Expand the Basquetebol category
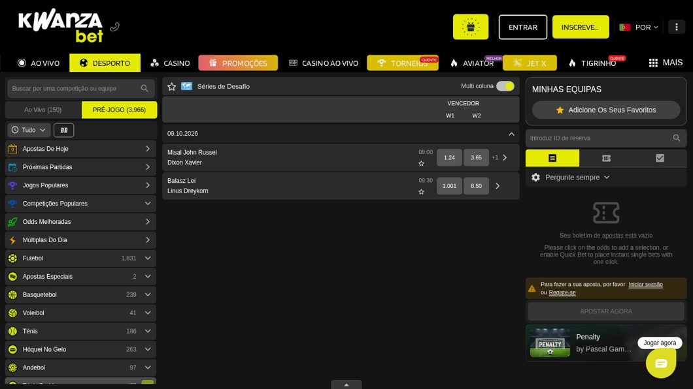Image resolution: width=693 pixels, height=389 pixels. tap(80, 294)
